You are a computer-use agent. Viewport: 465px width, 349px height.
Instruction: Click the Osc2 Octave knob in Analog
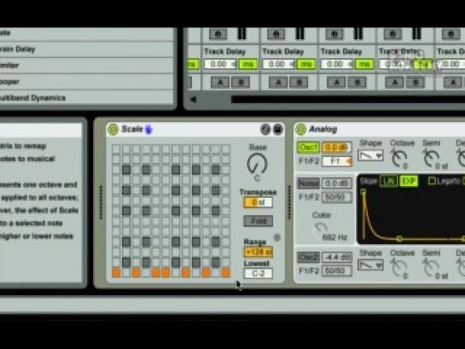click(x=398, y=267)
